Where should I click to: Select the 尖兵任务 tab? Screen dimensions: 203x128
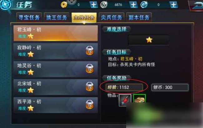[x=111, y=17]
